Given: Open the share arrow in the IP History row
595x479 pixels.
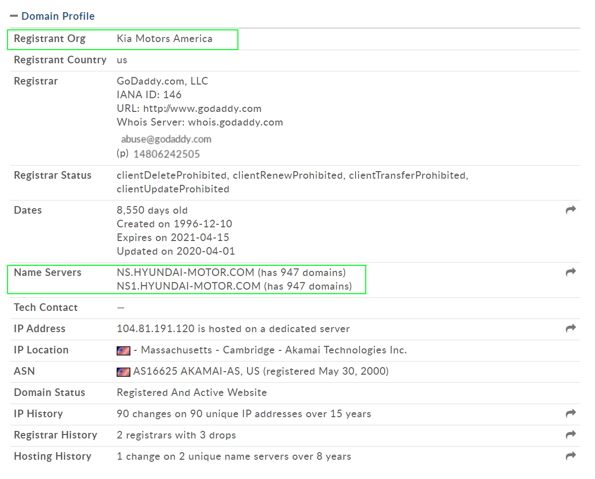Looking at the screenshot, I should click(571, 413).
